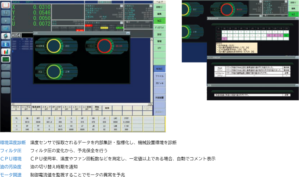299x177 pixels.
Task: Click the second sidebar icon below the book
Action: tap(6, 13)
